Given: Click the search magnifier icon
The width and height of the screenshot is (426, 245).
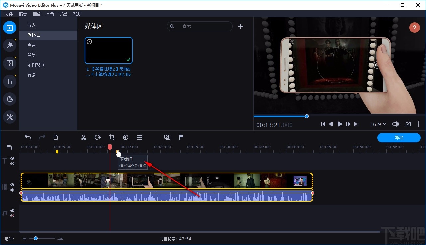Looking at the screenshot, I should tap(172, 26).
